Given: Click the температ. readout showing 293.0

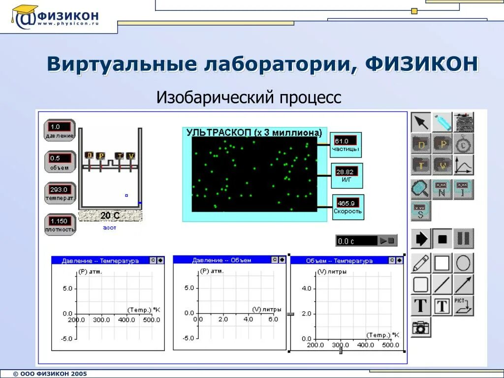Looking at the screenshot, I should click(x=60, y=193).
